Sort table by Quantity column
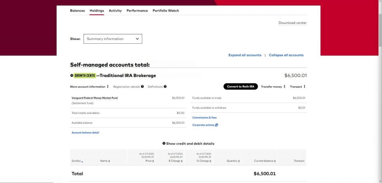Screen dimensions: 382x183 coord(233,161)
